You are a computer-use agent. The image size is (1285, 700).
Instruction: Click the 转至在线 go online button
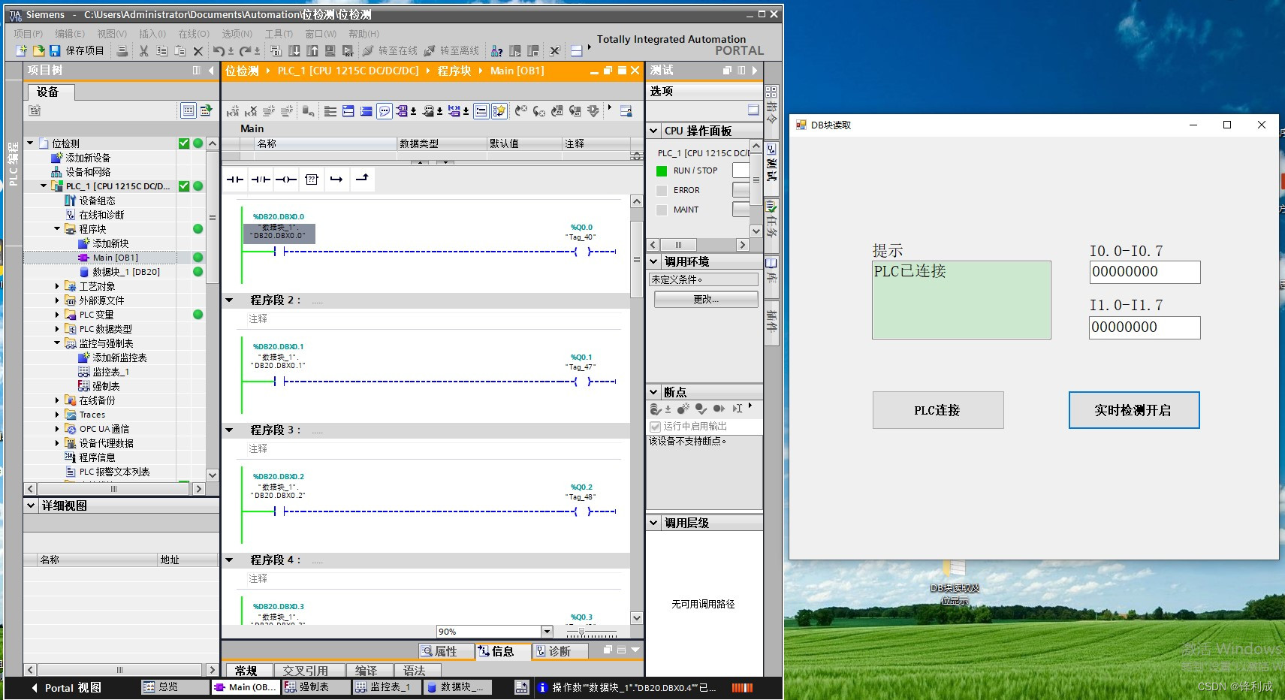390,50
